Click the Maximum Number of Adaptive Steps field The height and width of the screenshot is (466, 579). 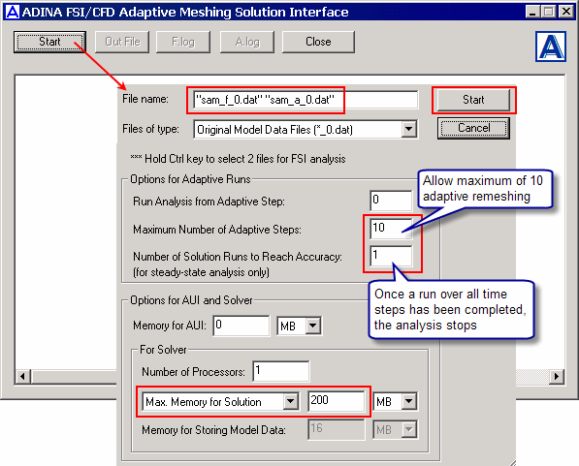[x=391, y=228]
